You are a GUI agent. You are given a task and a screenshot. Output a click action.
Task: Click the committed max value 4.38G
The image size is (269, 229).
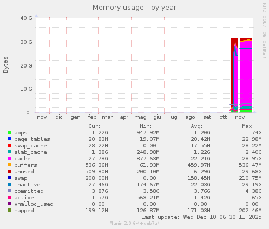point(253,191)
